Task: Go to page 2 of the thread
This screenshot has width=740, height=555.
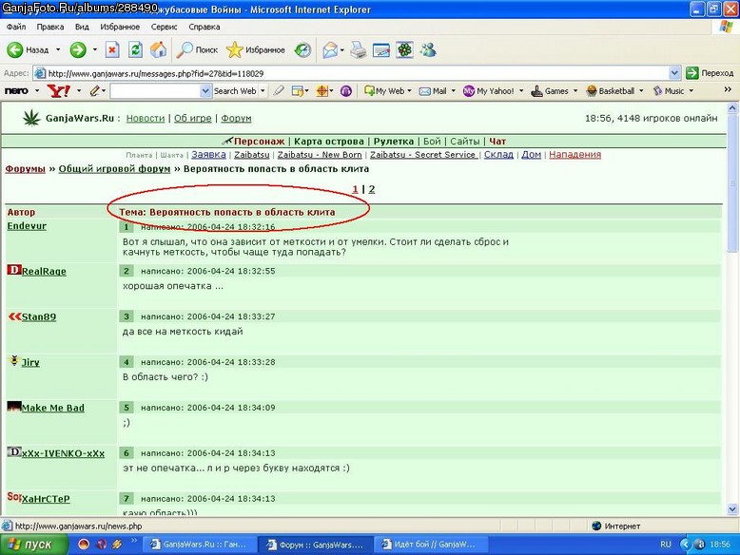Action: click(x=371, y=189)
